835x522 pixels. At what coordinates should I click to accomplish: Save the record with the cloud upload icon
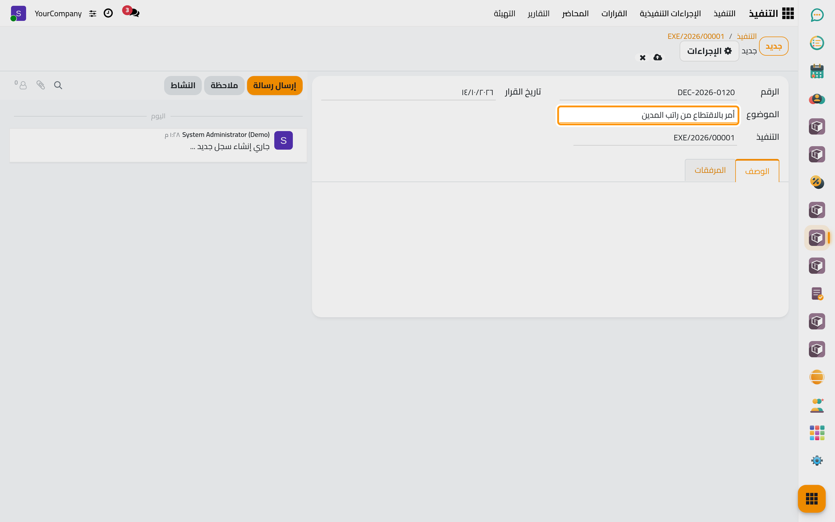(x=658, y=57)
